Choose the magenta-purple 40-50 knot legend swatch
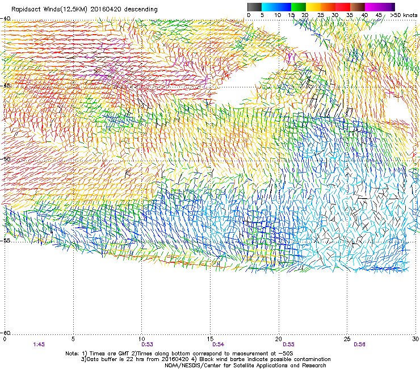This screenshot has width=420, height=369. pyautogui.click(x=380, y=7)
